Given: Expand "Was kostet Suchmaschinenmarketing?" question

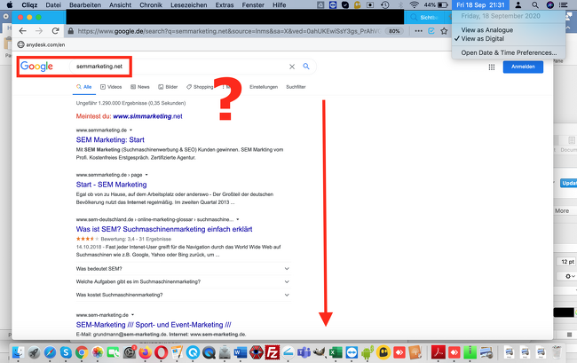Looking at the screenshot, I should click(181, 294).
